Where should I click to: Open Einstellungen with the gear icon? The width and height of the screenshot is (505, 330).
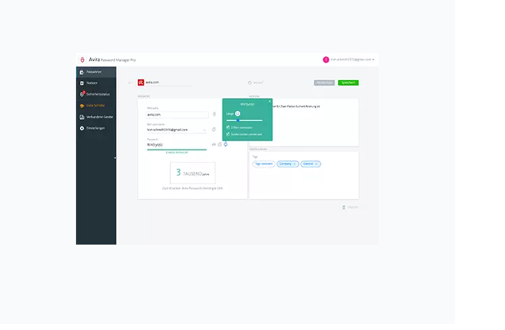coord(81,128)
